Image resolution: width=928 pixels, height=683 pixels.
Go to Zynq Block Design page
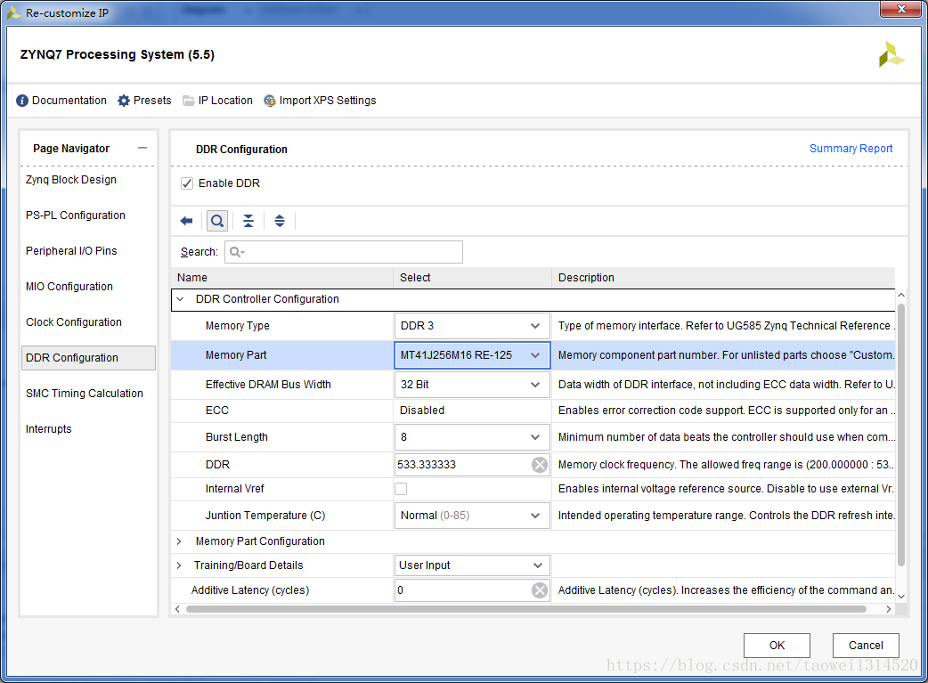71,180
